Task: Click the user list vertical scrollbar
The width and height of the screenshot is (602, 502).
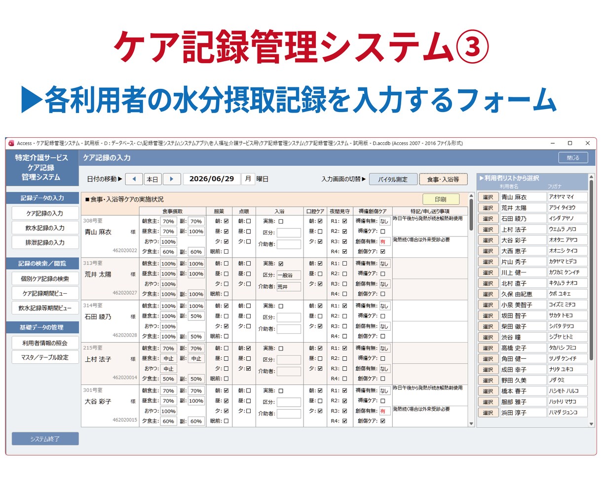Action: tap(591, 300)
